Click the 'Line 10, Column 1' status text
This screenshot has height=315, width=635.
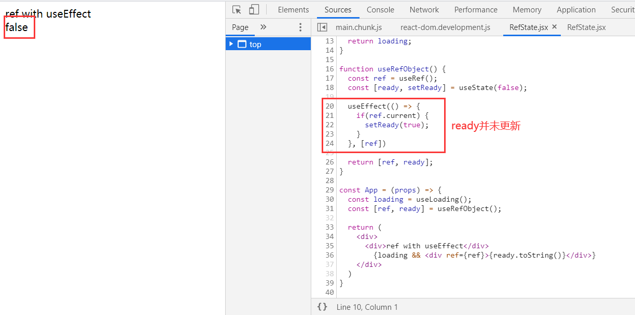[x=367, y=307]
